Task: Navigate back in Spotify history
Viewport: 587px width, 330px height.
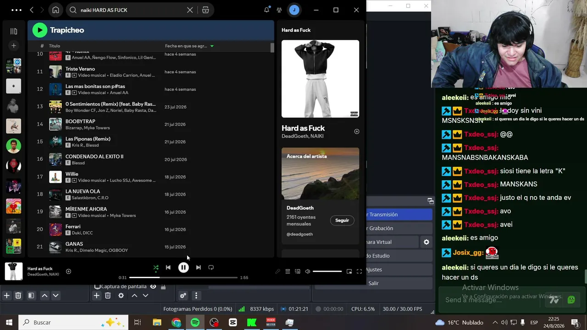Action: point(32,10)
